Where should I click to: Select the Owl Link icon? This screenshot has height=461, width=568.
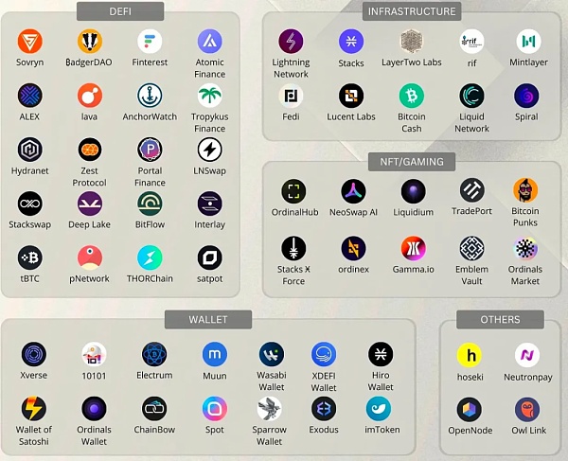pyautogui.click(x=527, y=409)
